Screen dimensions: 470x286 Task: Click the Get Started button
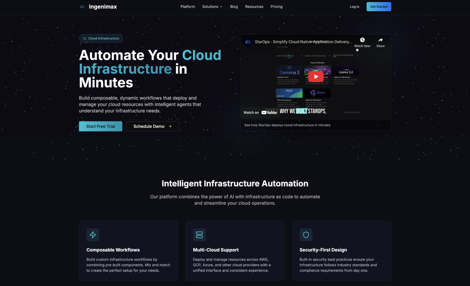pos(379,7)
